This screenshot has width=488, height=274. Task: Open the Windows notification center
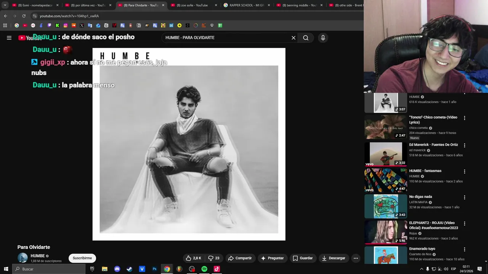(x=480, y=269)
